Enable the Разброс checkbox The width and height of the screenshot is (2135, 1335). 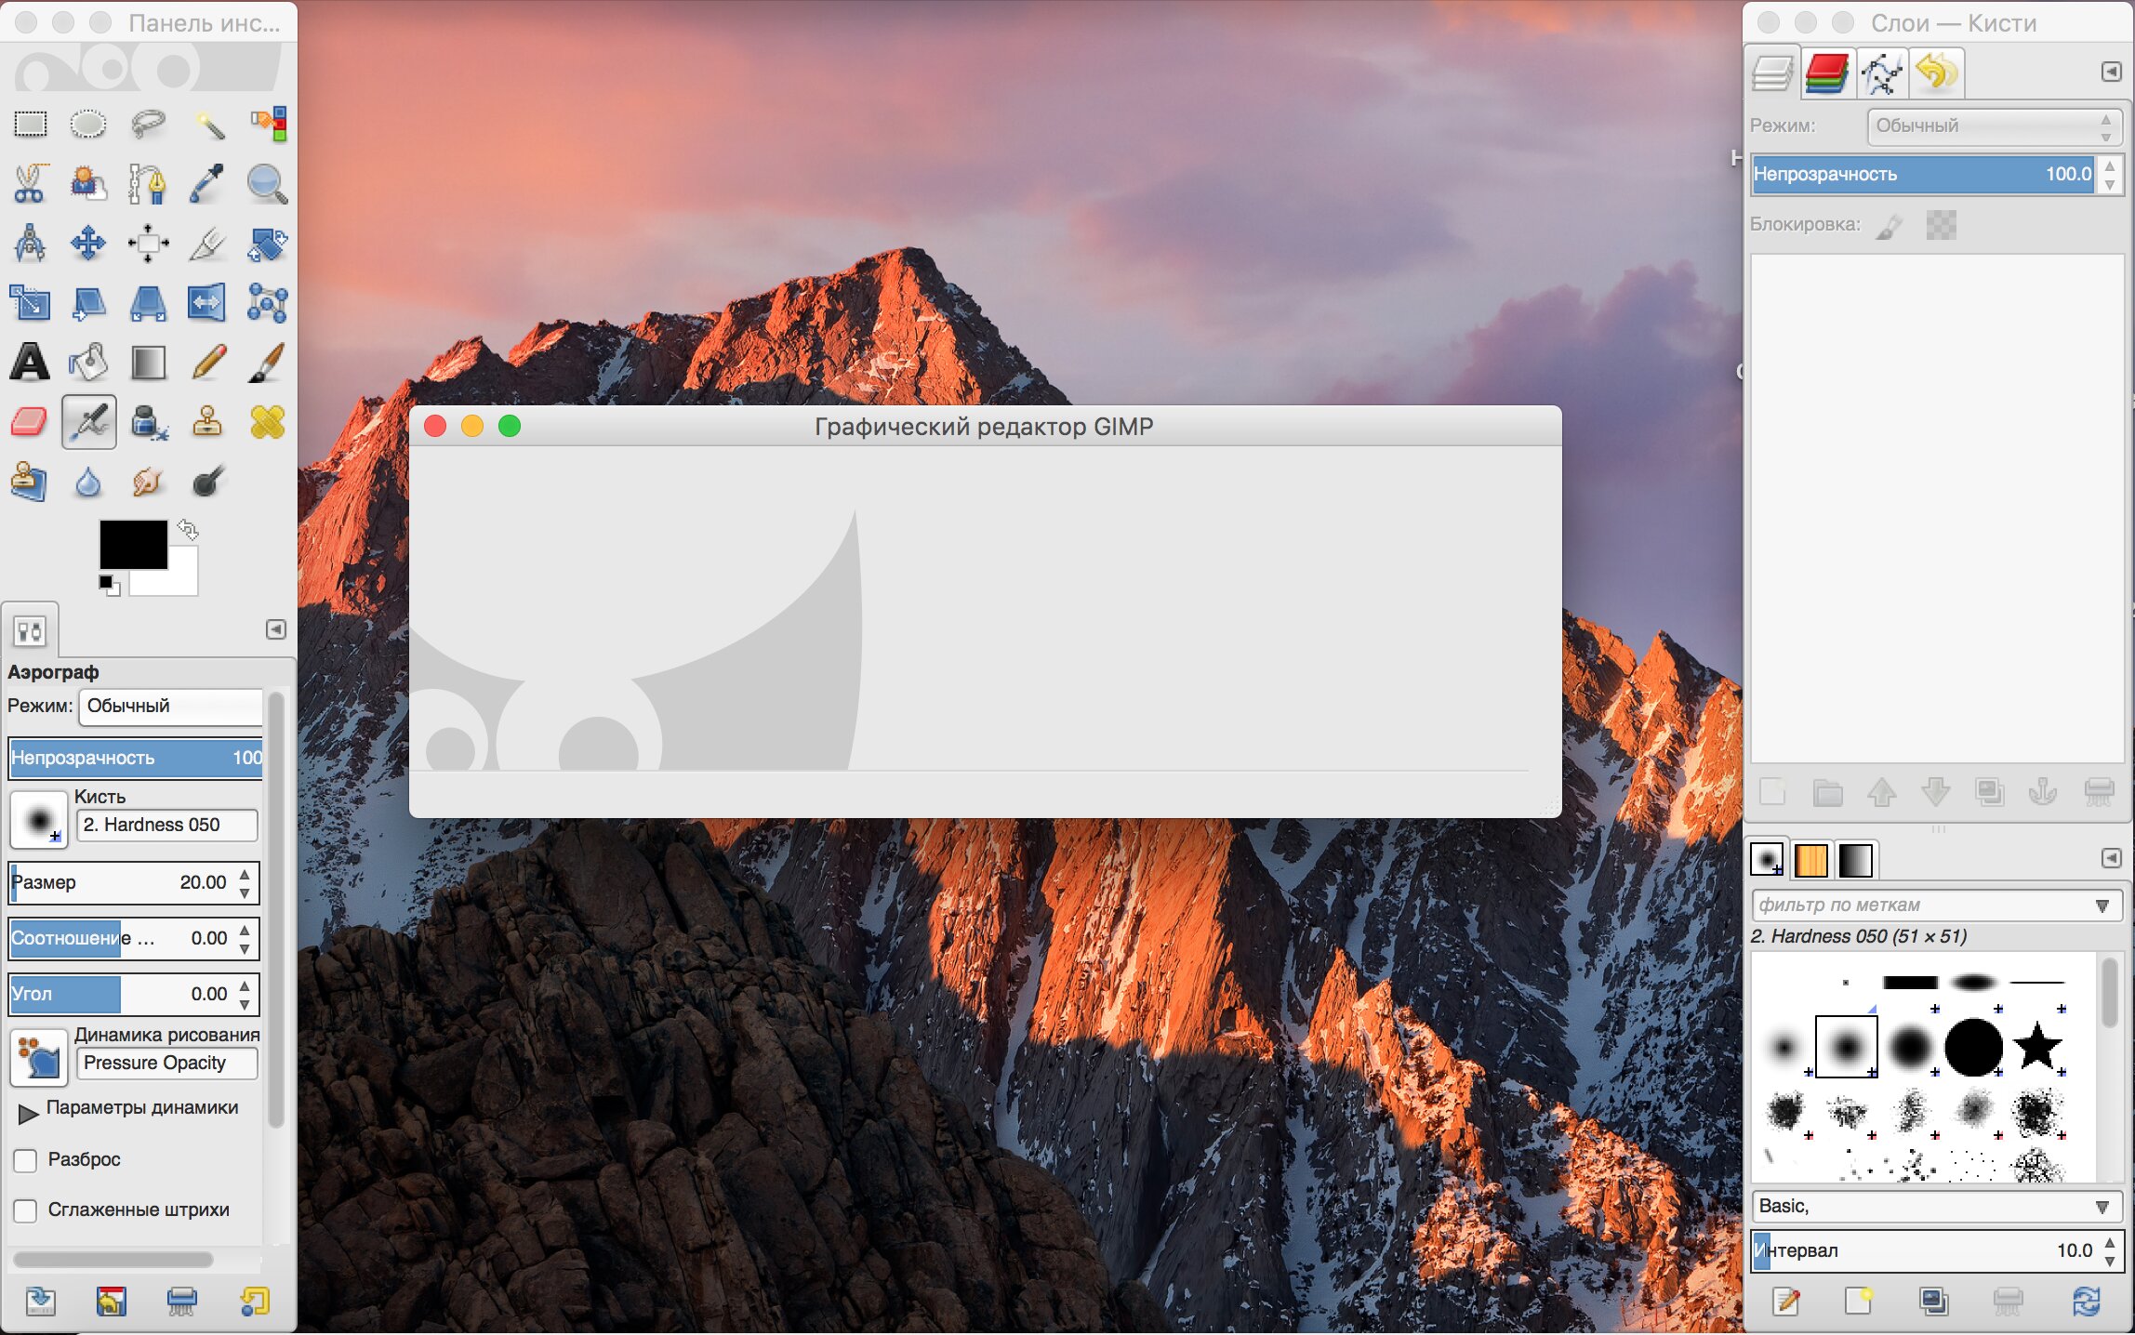26,1160
